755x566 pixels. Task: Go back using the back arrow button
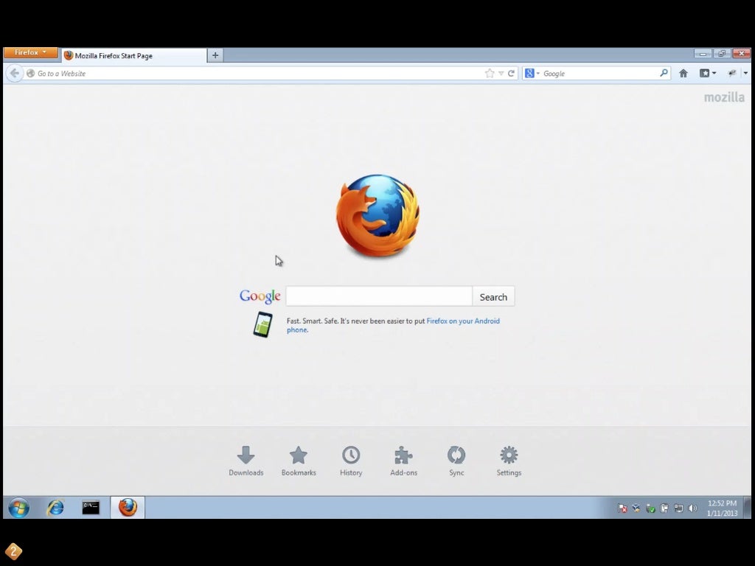pos(15,73)
